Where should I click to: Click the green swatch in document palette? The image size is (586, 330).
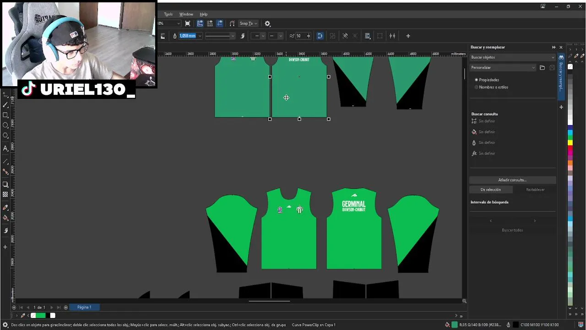click(41, 315)
